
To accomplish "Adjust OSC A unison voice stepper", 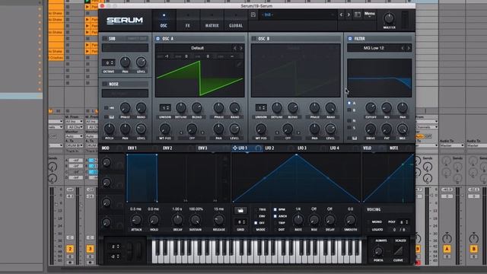I will (165, 108).
